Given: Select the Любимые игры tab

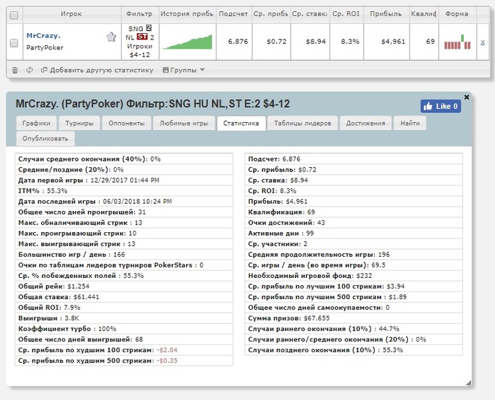Looking at the screenshot, I should [184, 123].
